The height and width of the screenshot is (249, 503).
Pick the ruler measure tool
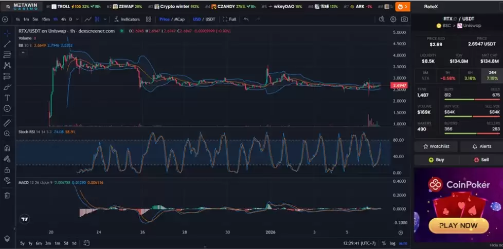[x=7, y=123]
